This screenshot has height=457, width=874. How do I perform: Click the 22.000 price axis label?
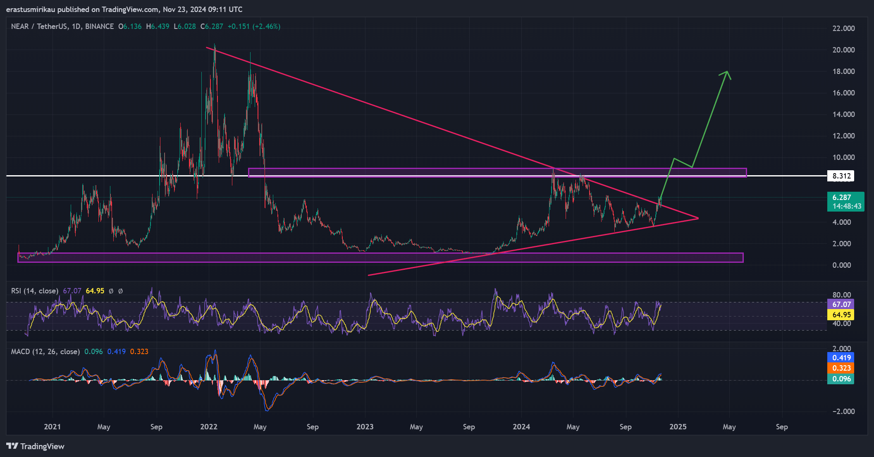[x=843, y=29]
